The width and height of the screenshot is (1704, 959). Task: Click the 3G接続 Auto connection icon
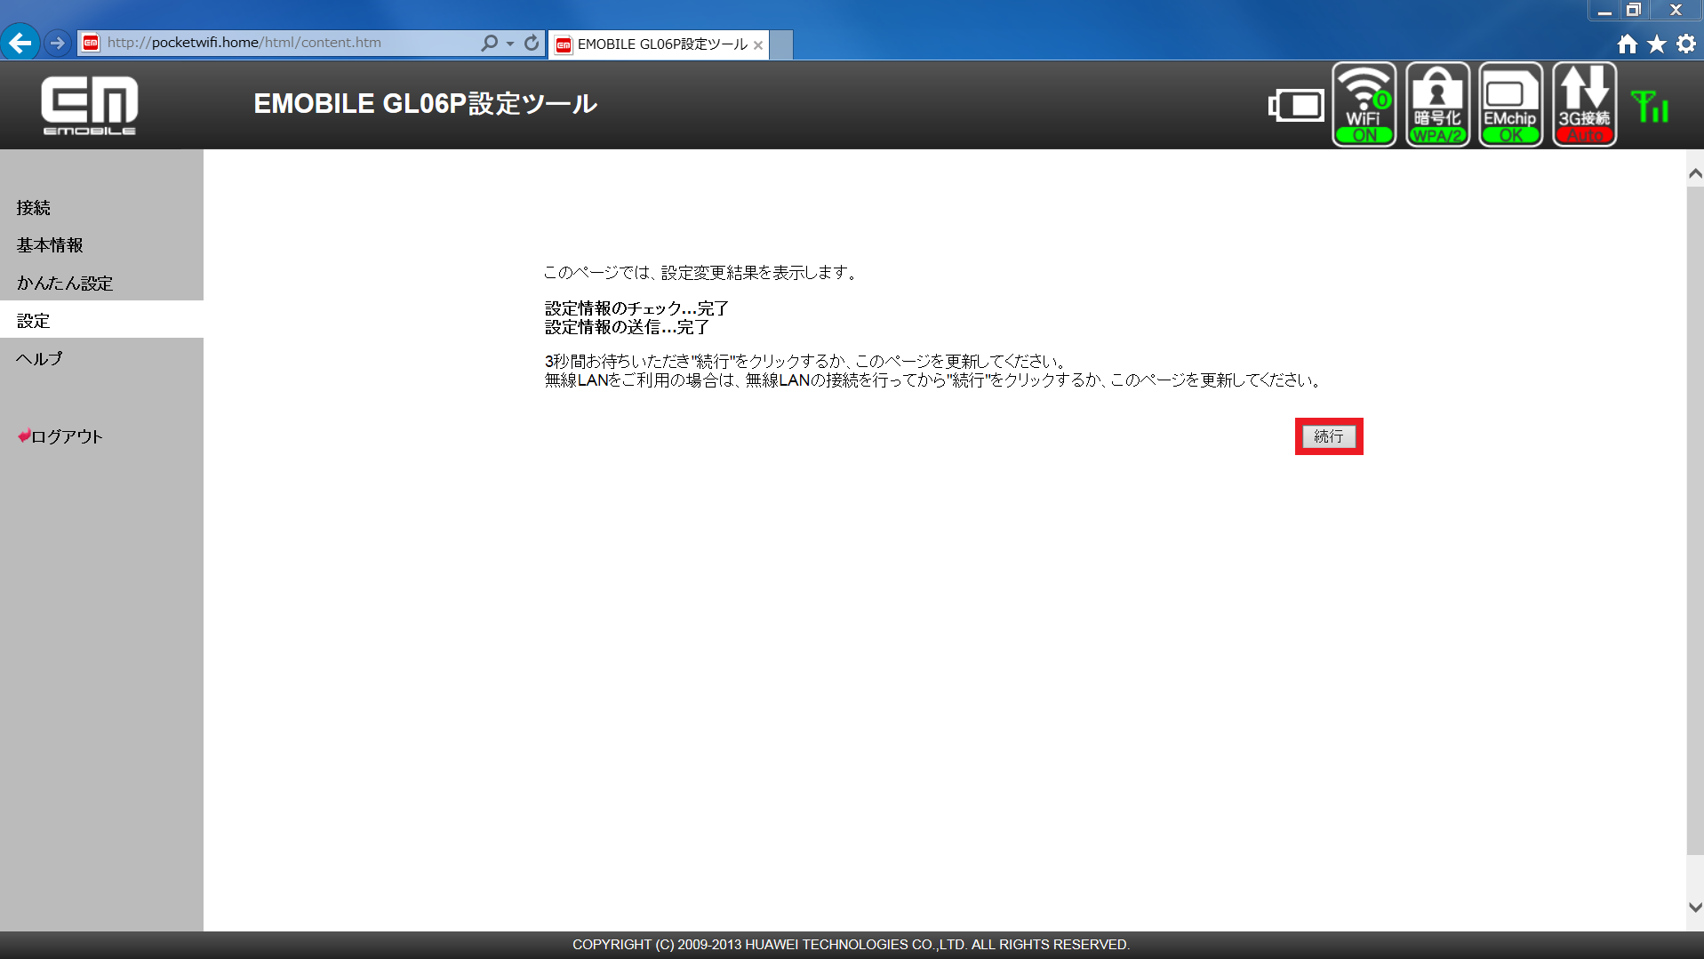coord(1583,104)
